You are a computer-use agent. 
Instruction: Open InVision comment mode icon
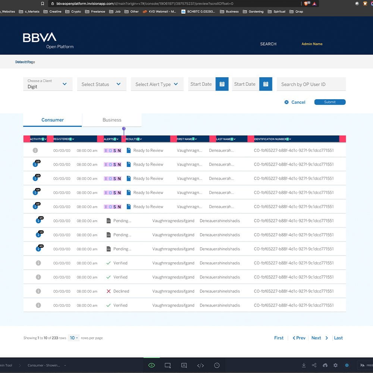pos(184,365)
